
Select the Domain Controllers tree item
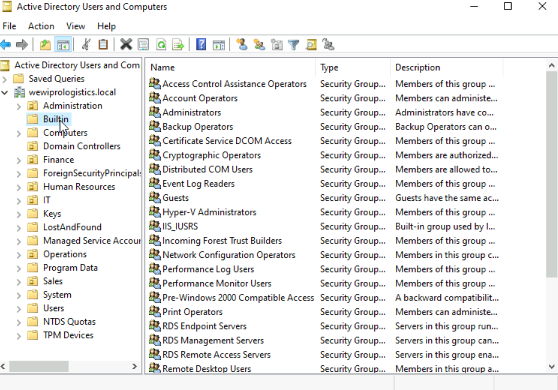[x=82, y=146]
